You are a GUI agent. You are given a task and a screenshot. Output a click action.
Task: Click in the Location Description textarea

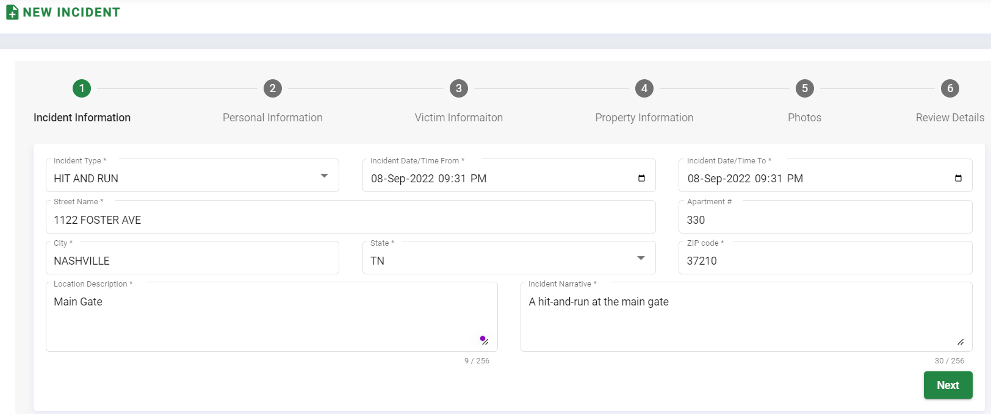(272, 317)
